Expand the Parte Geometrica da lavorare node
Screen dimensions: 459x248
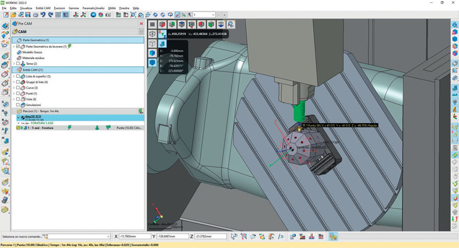[14, 46]
